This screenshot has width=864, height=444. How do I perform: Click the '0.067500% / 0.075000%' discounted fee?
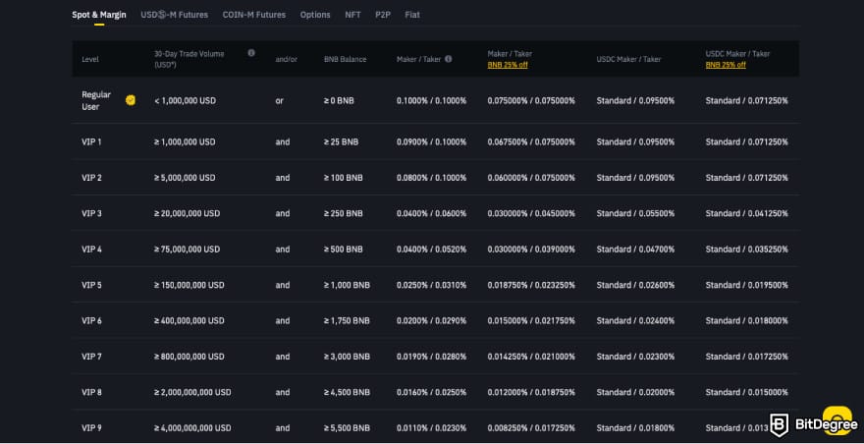[x=531, y=141]
